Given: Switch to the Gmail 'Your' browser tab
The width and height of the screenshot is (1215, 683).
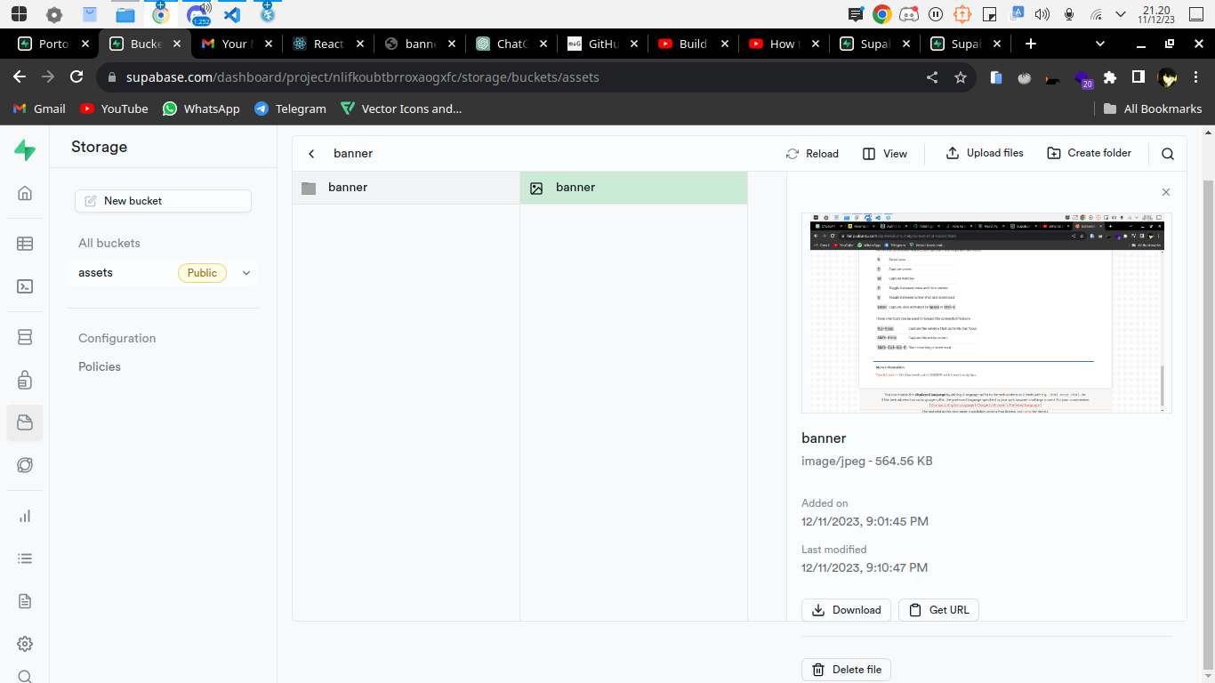Looking at the screenshot, I should coord(235,44).
